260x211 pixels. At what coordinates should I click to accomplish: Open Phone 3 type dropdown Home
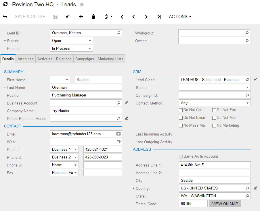pyautogui.click(x=64, y=165)
